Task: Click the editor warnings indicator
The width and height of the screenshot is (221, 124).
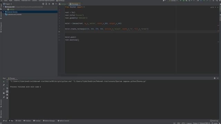Action: tap(212, 7)
